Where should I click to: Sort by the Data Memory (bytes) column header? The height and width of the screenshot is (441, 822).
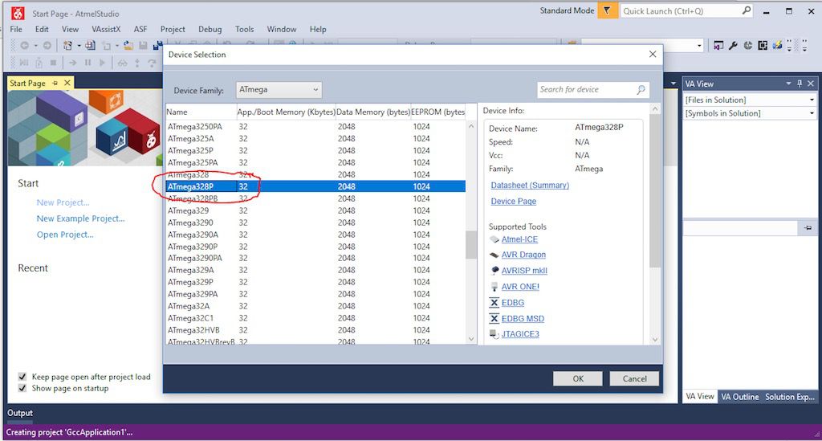click(372, 112)
